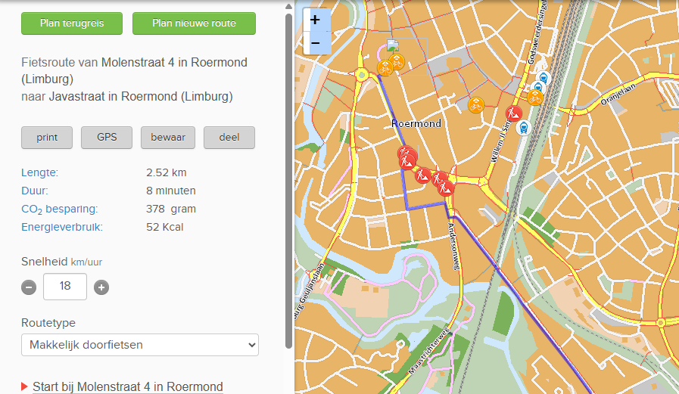The height and width of the screenshot is (394, 679).
Task: Click the print button
Action: click(x=47, y=138)
